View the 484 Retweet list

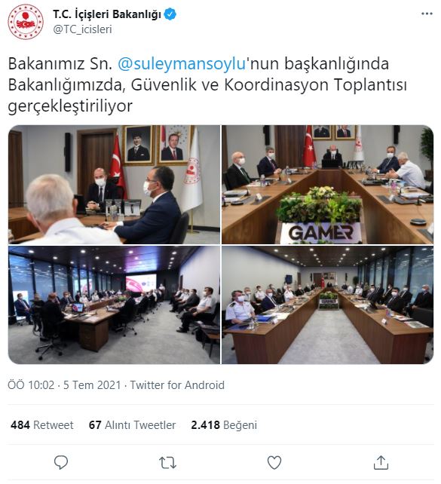[42, 425]
